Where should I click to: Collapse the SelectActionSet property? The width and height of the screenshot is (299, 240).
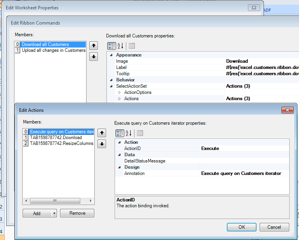pyautogui.click(x=111, y=86)
